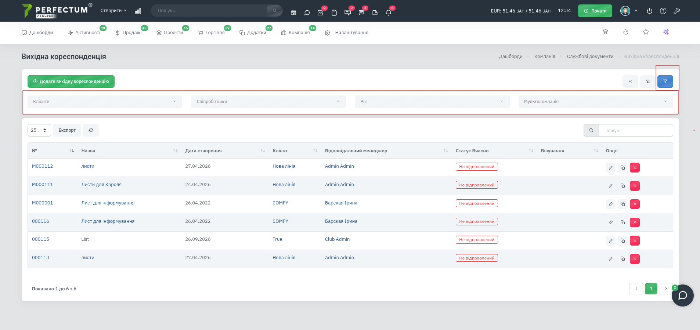700x330 pixels.
Task: Click the layers stack icon in menu bar
Action: coord(606,32)
